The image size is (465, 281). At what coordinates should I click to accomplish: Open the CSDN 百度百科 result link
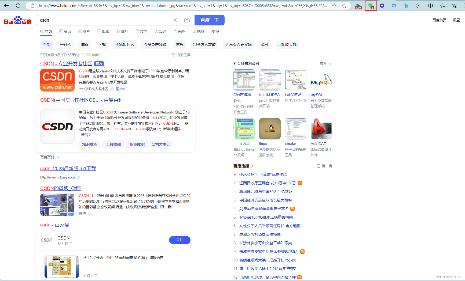[82, 100]
